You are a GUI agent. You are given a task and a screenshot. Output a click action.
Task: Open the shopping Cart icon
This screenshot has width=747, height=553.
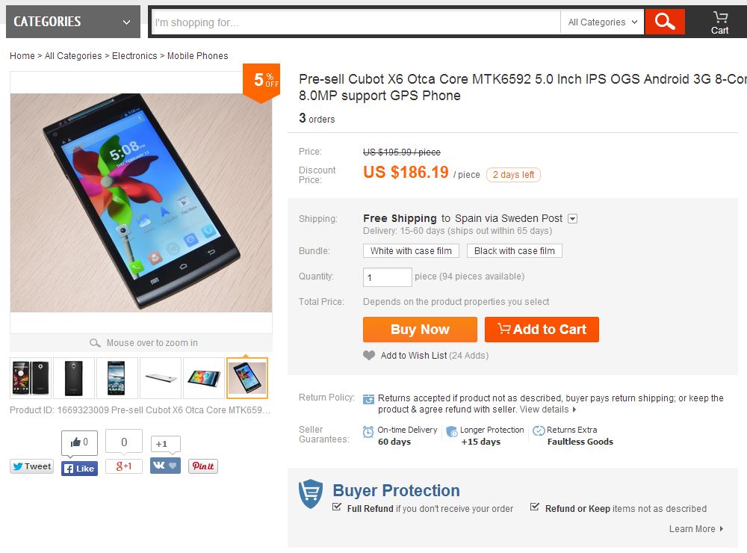719,22
